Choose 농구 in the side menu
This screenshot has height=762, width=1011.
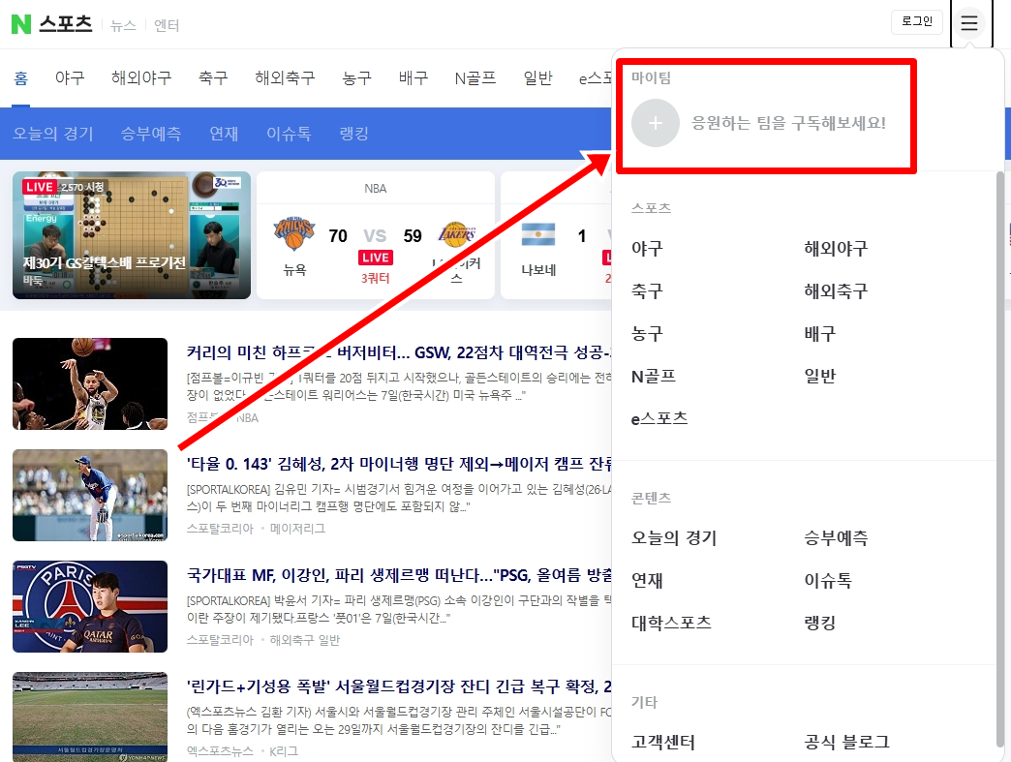[x=647, y=334]
